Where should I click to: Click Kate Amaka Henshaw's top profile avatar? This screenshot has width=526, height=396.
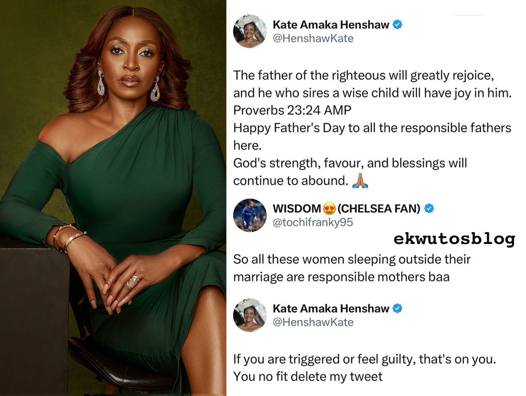250,31
